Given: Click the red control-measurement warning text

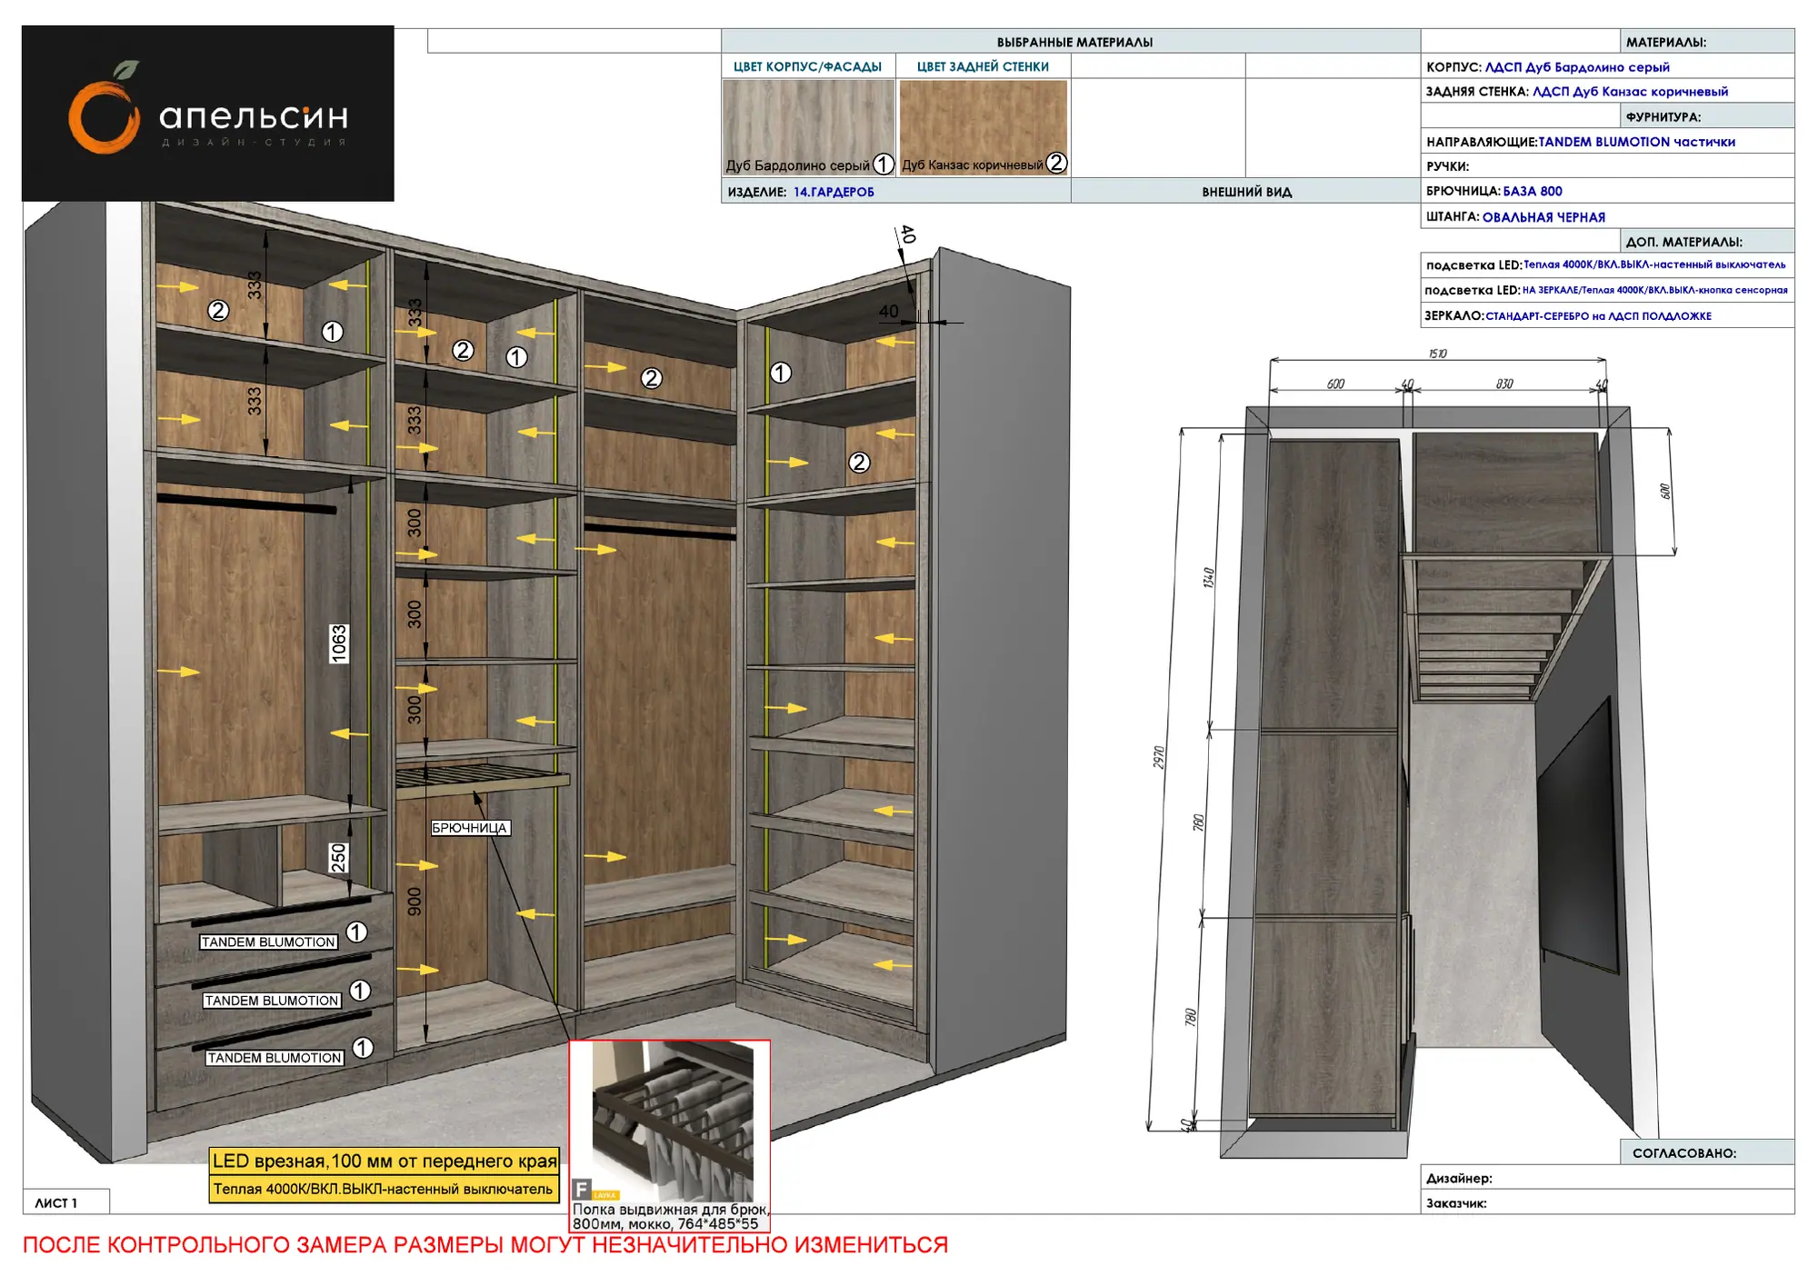Looking at the screenshot, I should (485, 1245).
